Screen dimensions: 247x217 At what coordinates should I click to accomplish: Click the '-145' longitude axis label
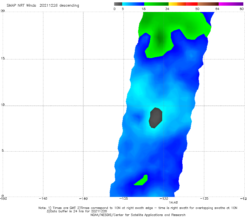click(43, 199)
